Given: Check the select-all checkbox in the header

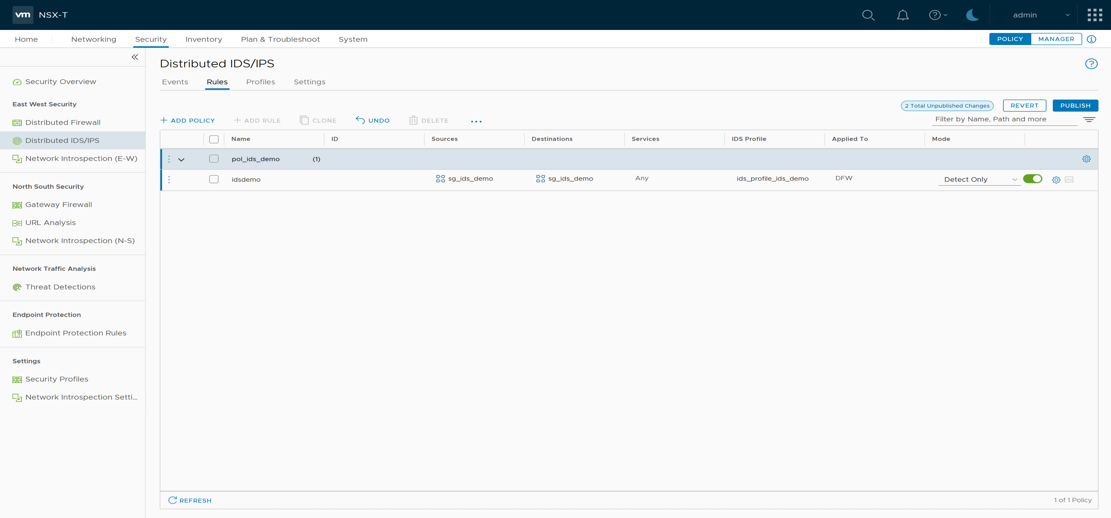Looking at the screenshot, I should [x=214, y=139].
